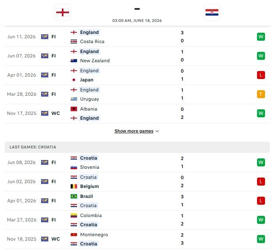Expand Show more games list
This screenshot has height=251, width=273.
pyautogui.click(x=134, y=131)
